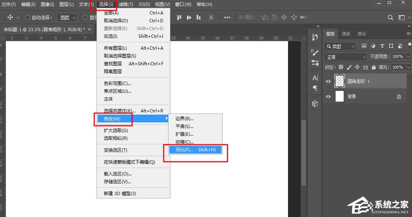Hide the 圆角矩形 1 layer
The image size is (412, 217).
tap(328, 81)
